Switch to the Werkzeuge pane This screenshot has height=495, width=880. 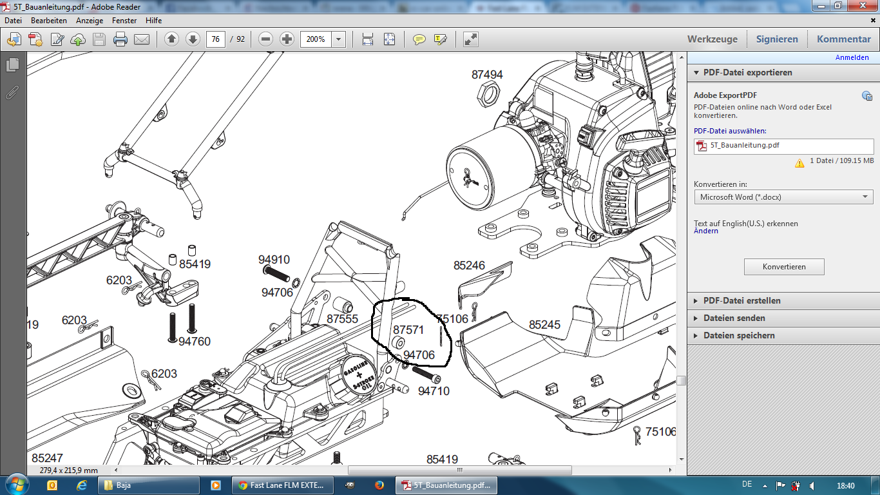pyautogui.click(x=713, y=39)
